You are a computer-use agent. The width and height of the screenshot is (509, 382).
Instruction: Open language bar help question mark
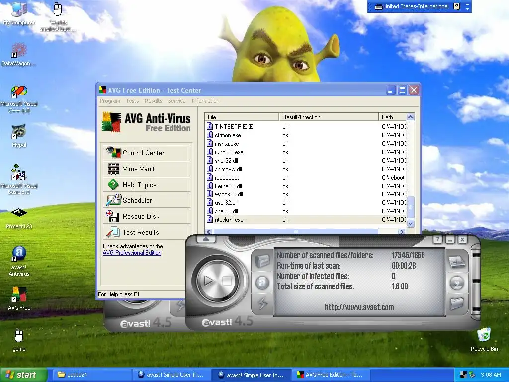[456, 6]
